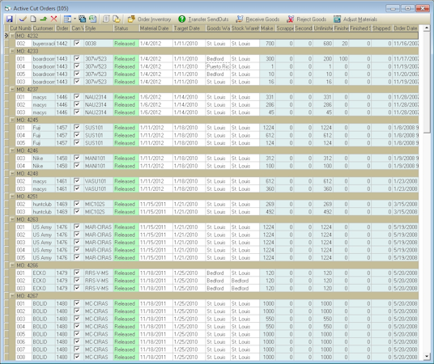Collapse the MO: 4248 group
Screen dimensions: 434x364
[12, 173]
